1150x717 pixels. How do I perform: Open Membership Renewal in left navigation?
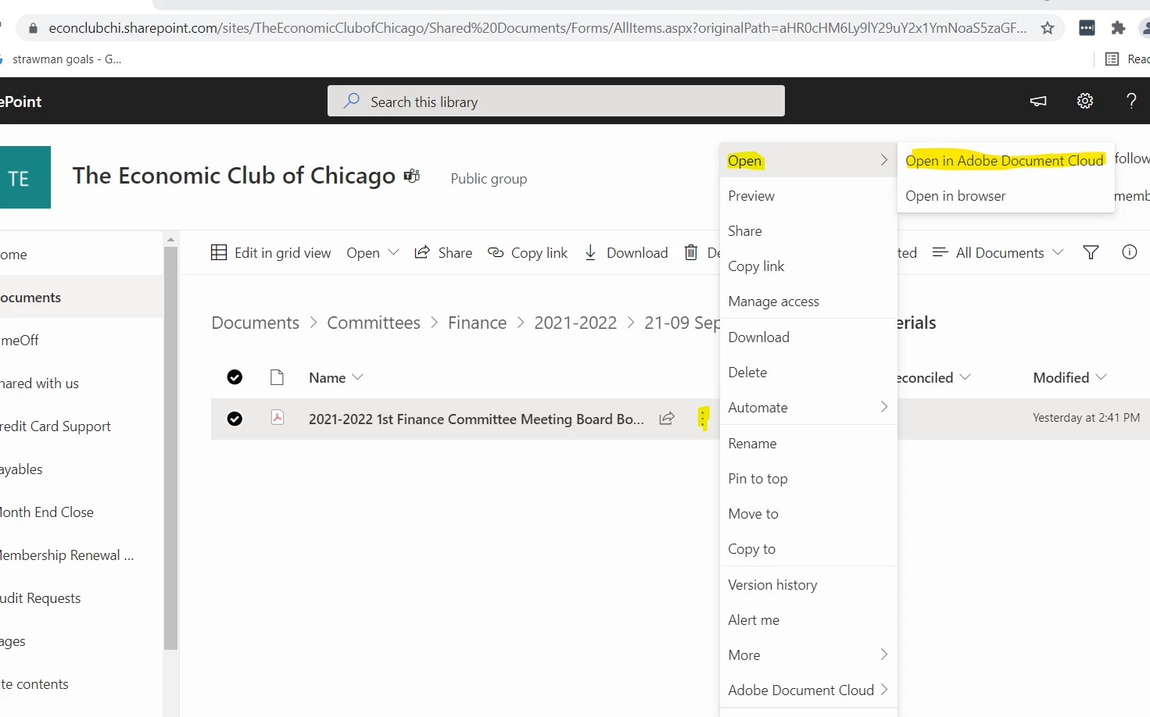(x=67, y=555)
